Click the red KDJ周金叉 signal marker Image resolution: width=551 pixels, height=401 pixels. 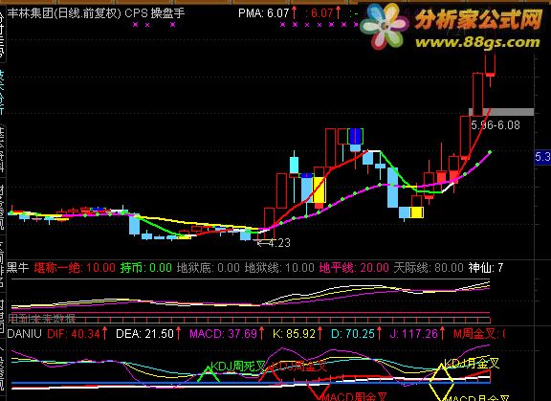(x=270, y=373)
